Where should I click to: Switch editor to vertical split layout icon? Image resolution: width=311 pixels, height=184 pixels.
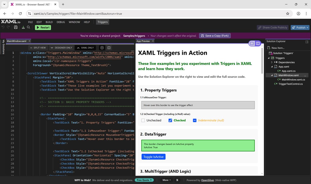click(109, 48)
